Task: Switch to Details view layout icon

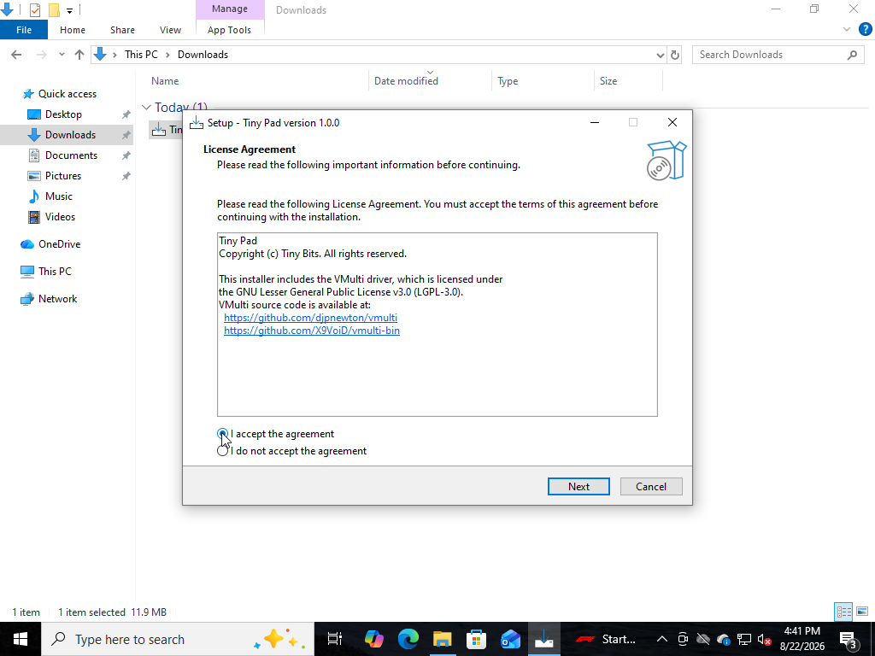Action: click(843, 612)
